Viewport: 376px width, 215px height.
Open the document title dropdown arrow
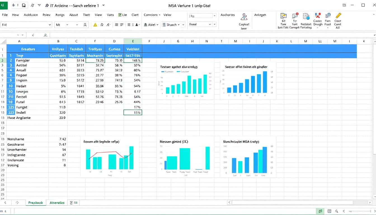[x=104, y=5]
